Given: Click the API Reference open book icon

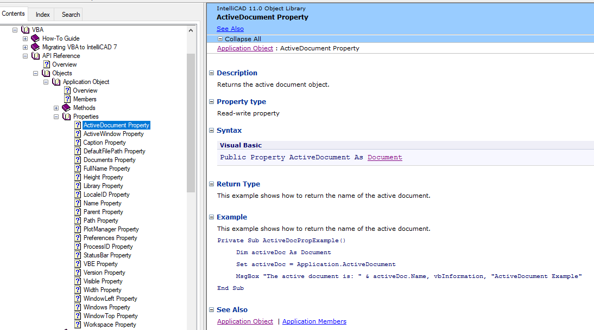Looking at the screenshot, I should click(36, 56).
